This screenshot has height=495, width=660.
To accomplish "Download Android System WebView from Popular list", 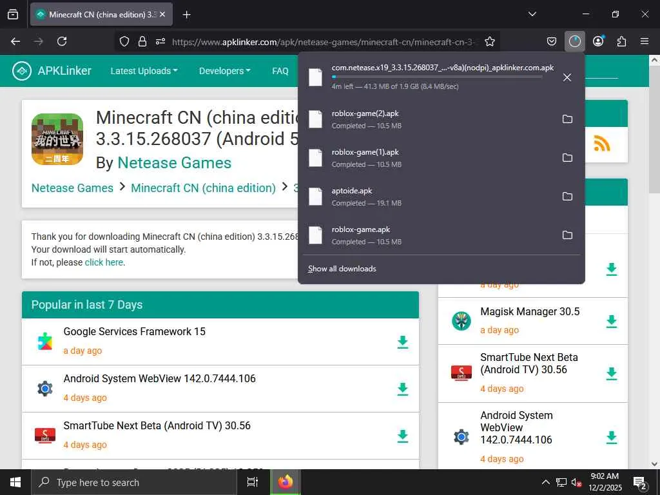I will point(403,389).
